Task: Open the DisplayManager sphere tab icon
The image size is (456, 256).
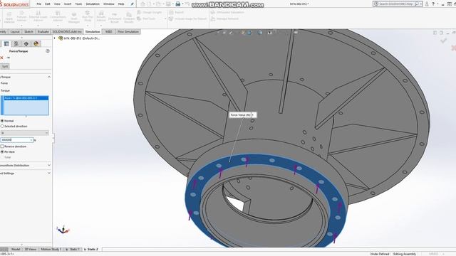Action: coord(36,43)
